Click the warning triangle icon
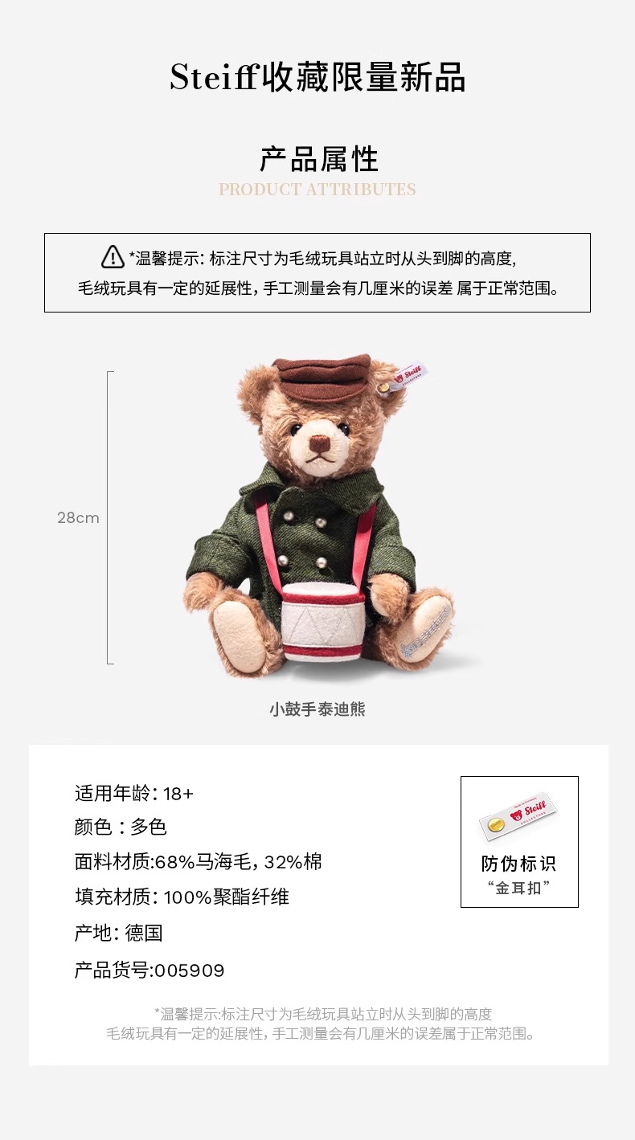Screen dimensions: 635x1140 coord(113,257)
